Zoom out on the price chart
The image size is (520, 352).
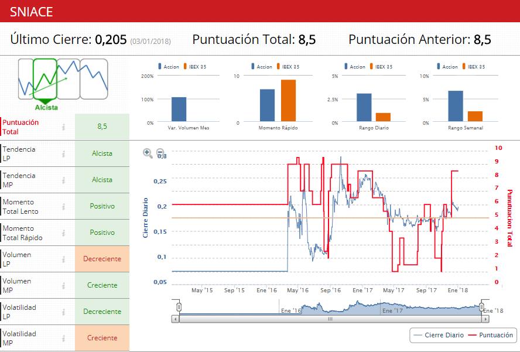click(160, 153)
